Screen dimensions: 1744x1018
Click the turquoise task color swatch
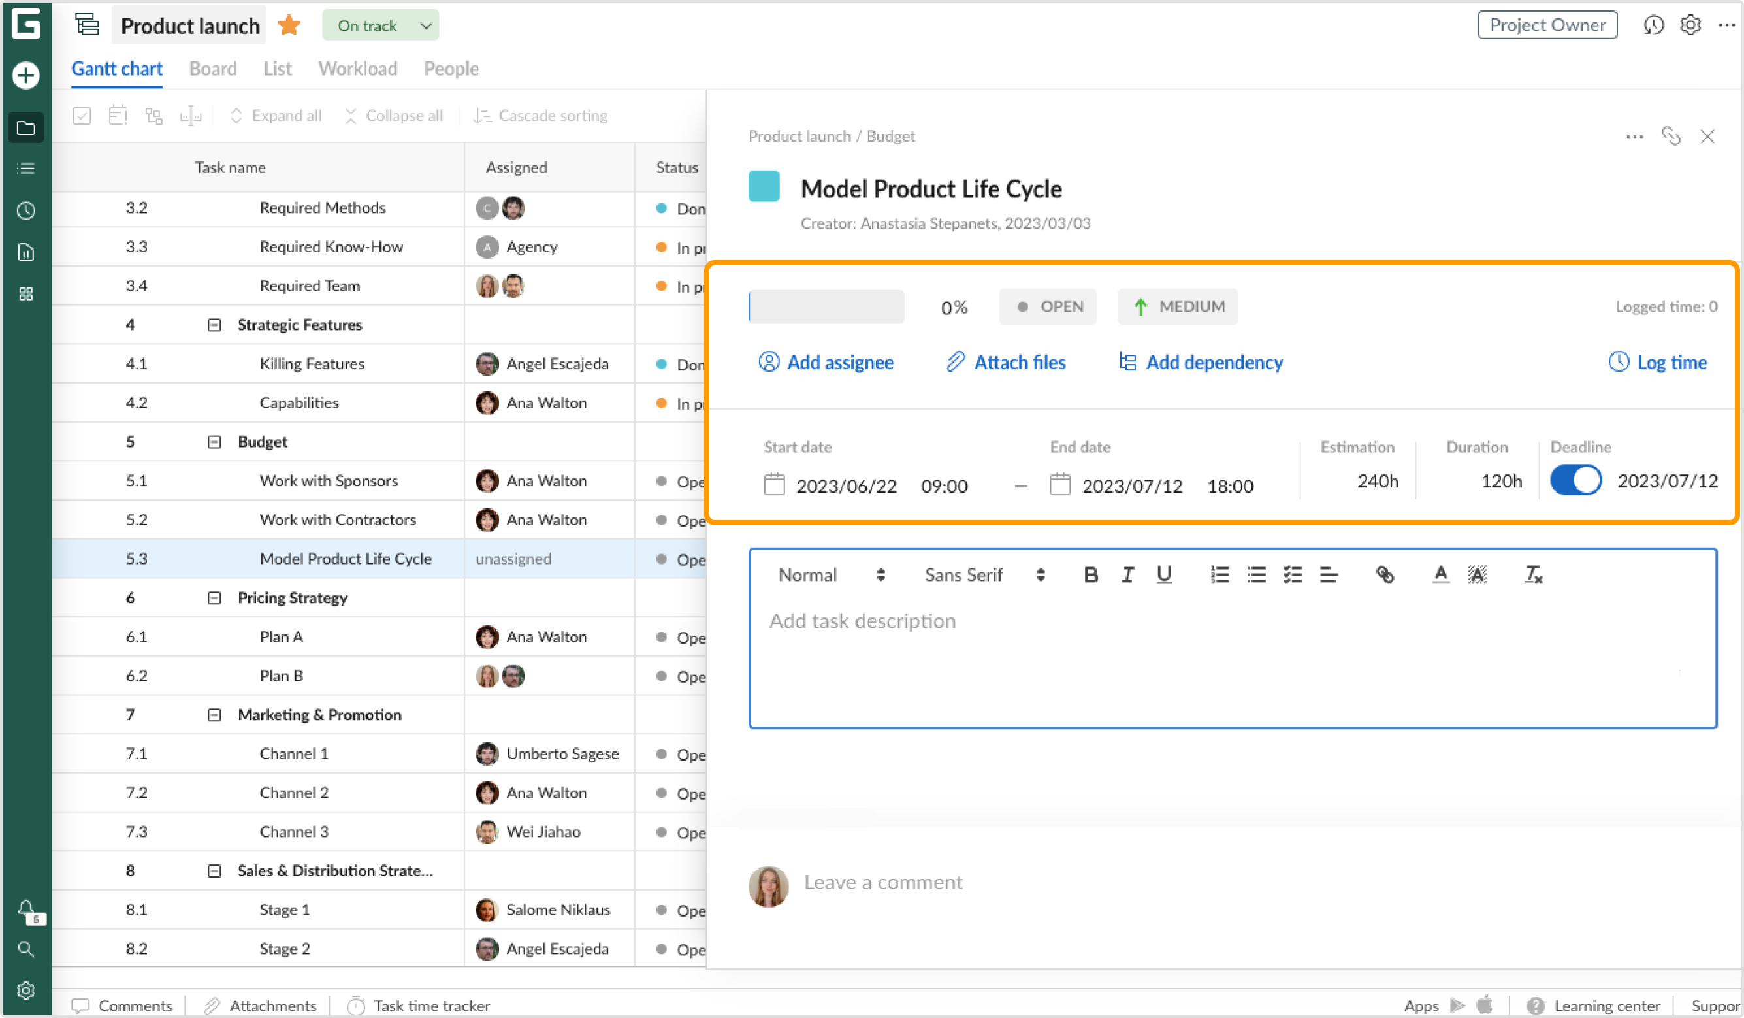[x=764, y=186]
